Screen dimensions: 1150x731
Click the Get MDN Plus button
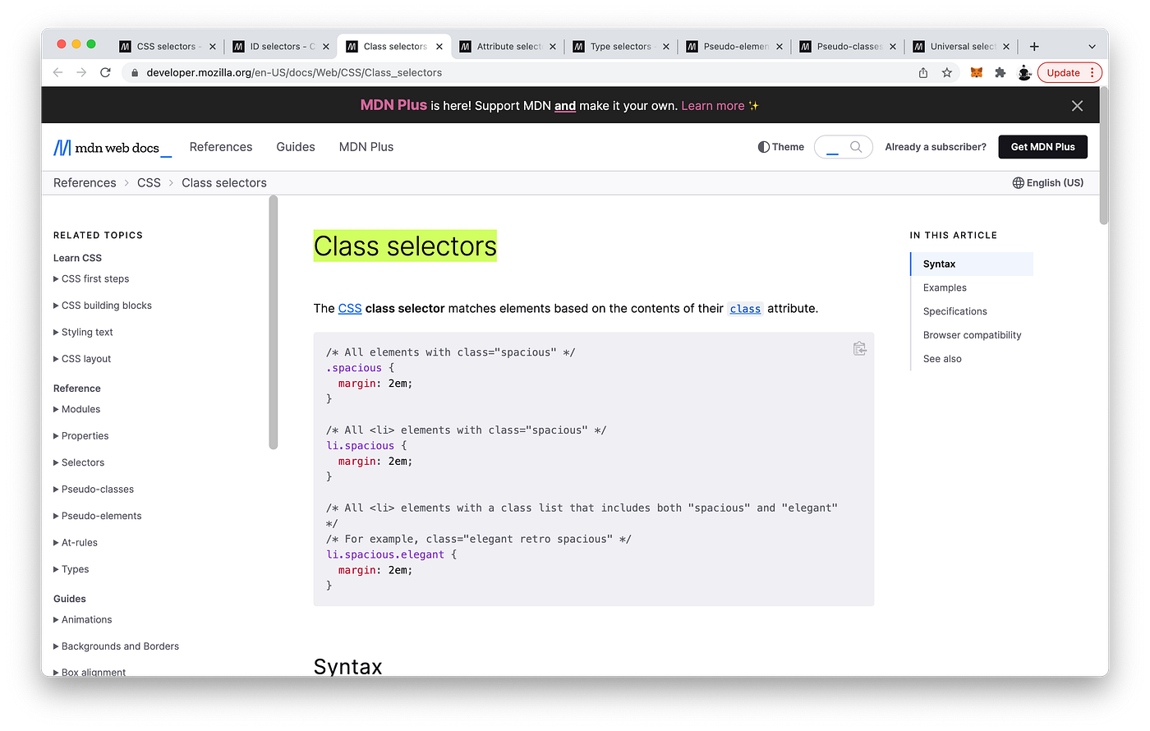[x=1042, y=146]
